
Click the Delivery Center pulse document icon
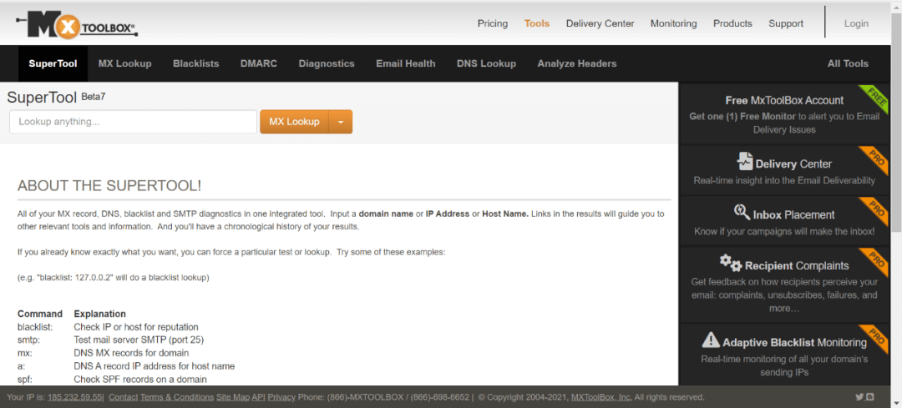click(746, 162)
